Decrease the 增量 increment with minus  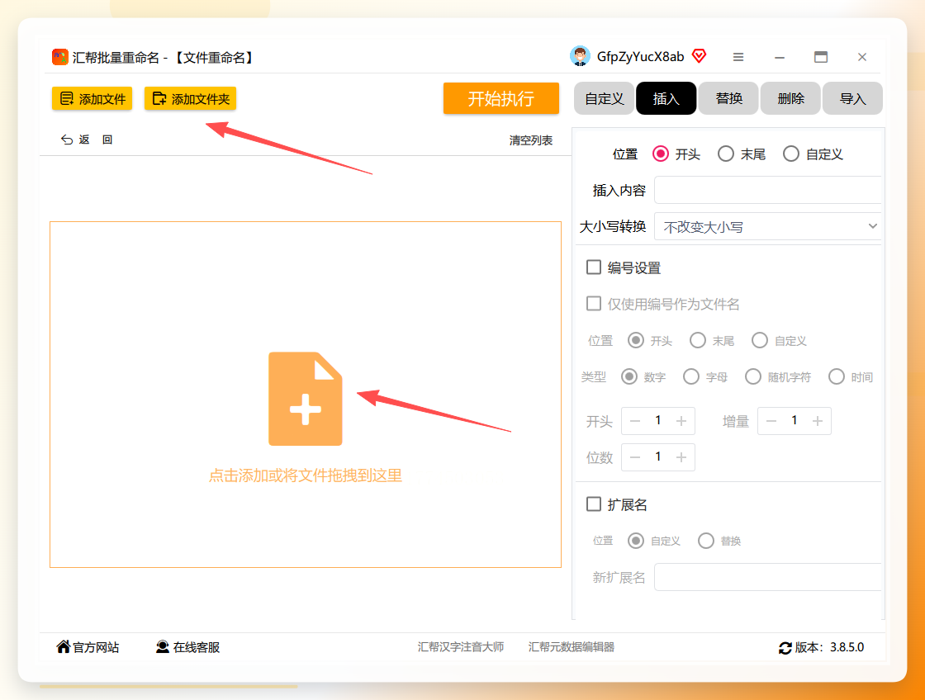pyautogui.click(x=771, y=421)
